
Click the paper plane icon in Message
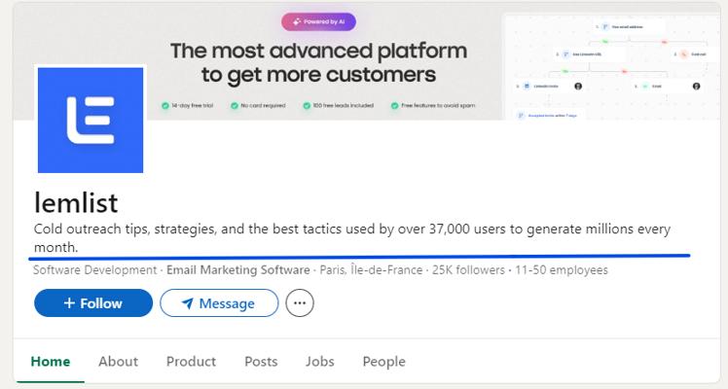pos(188,303)
